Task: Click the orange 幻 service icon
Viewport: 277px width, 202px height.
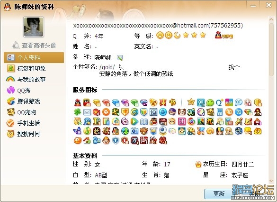Action: click(258, 131)
